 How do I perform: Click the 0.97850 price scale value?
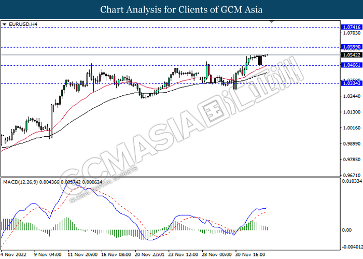pos(352,160)
